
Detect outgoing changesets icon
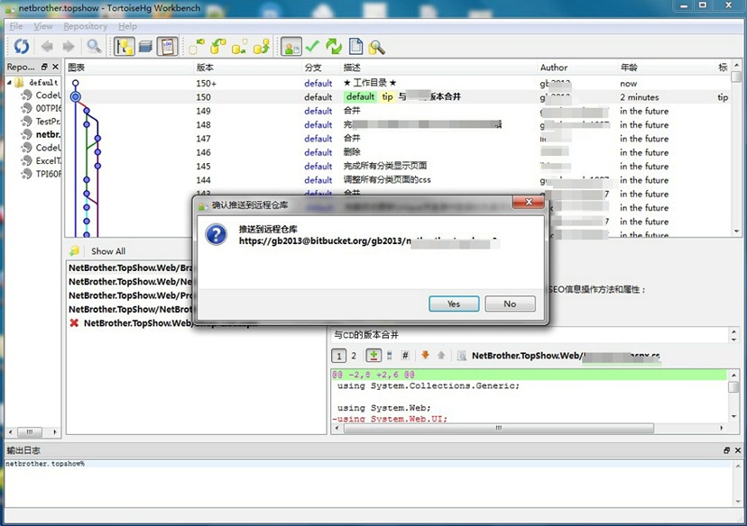click(240, 47)
